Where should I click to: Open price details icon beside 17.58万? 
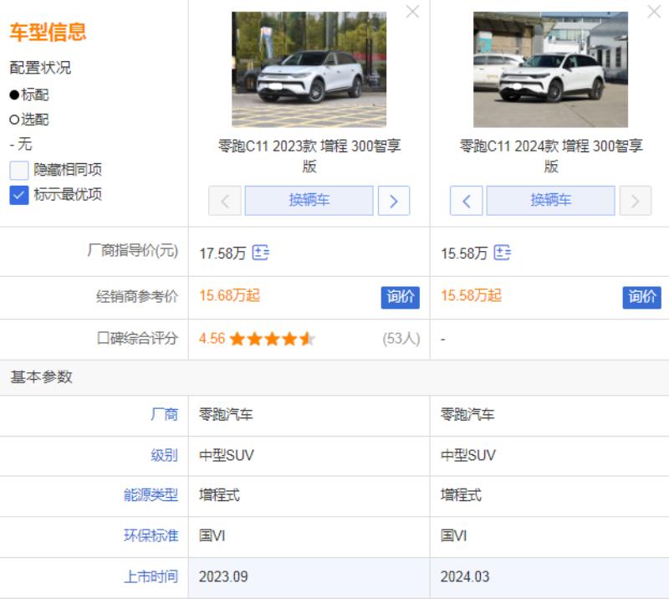coord(260,253)
